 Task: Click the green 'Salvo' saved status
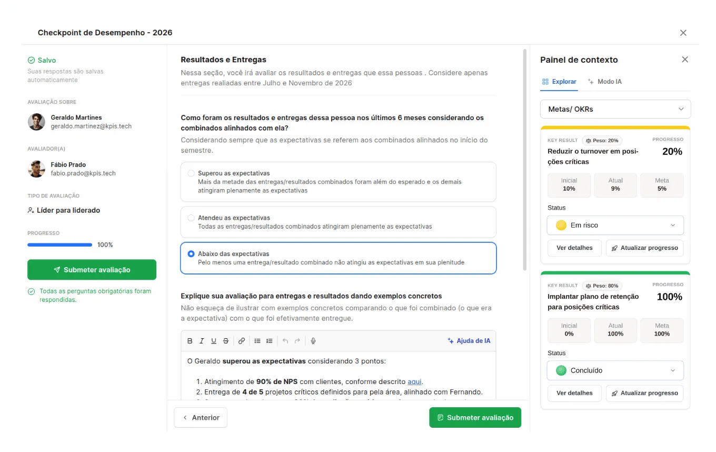pyautogui.click(x=42, y=61)
